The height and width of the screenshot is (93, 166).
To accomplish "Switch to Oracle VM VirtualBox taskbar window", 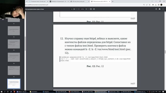I will (61, 92).
